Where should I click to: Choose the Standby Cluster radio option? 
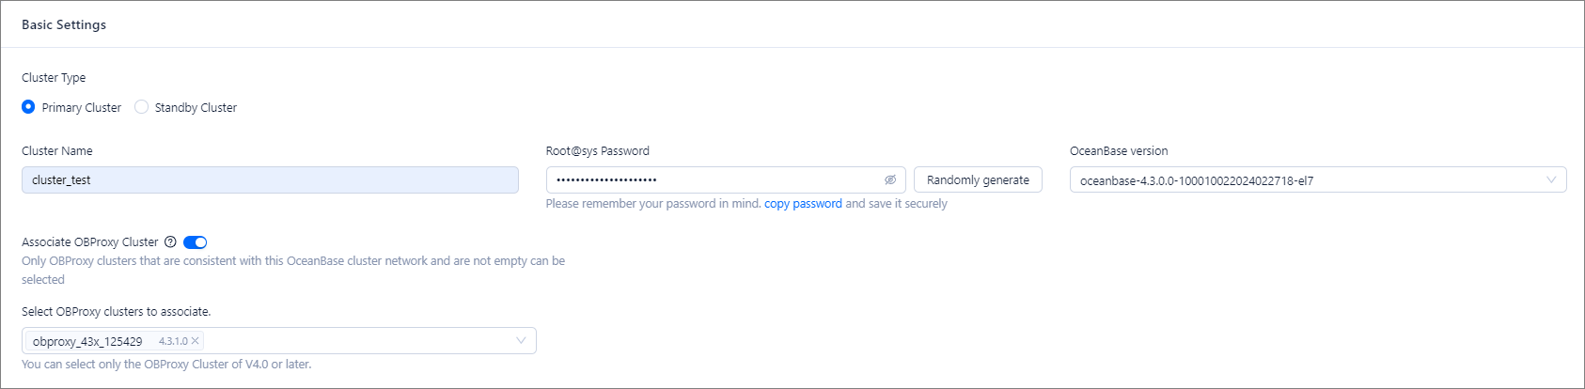pos(141,107)
